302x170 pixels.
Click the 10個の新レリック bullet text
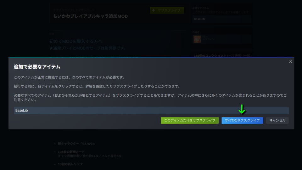(70, 164)
